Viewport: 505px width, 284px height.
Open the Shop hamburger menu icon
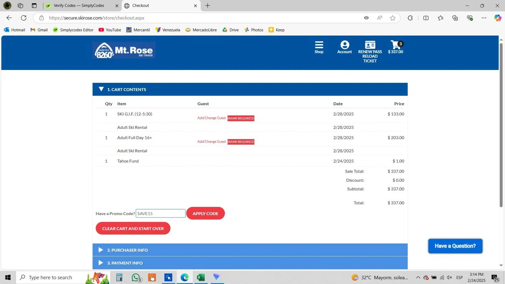[319, 47]
